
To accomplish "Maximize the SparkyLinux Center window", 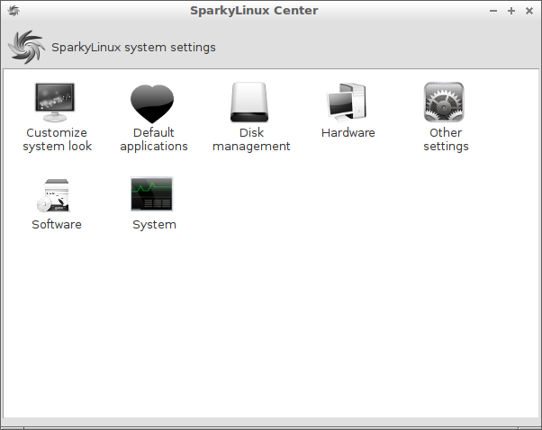I will (511, 11).
